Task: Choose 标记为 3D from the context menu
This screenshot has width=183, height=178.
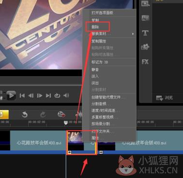Action: click(x=100, y=62)
